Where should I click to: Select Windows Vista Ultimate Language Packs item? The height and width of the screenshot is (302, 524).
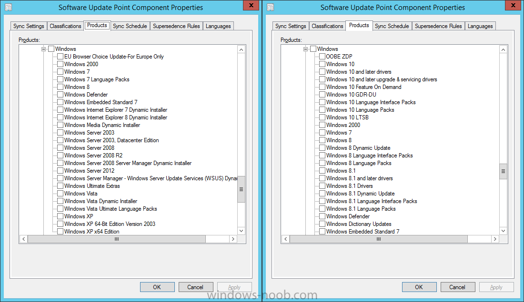pos(111,209)
